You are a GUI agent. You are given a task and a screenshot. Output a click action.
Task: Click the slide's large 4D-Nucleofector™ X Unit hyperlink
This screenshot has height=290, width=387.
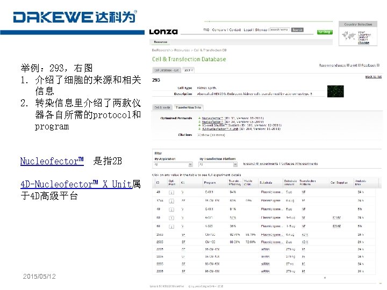[76, 184]
